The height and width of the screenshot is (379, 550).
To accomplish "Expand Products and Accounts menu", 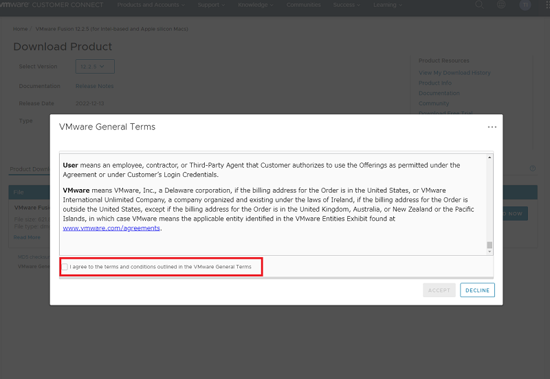I will (151, 5).
